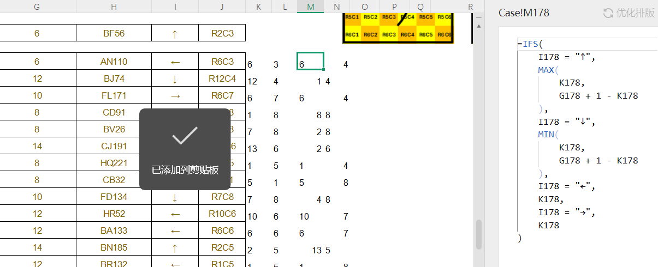This screenshot has height=267, width=658.
Task: Select the cell containing R2C3
Action: pyautogui.click(x=222, y=33)
